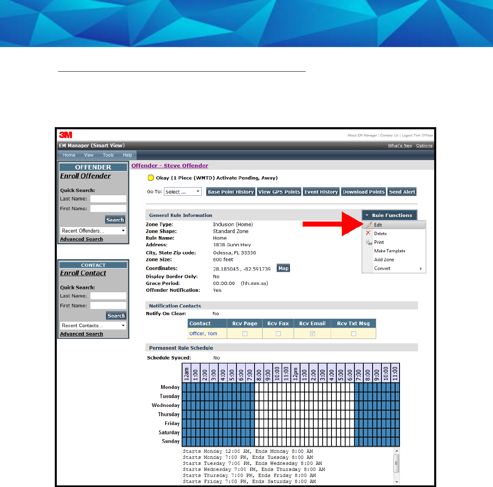
Task: Open the Help menu
Action: tap(128, 155)
